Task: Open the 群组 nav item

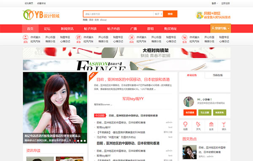Action: coord(151,29)
